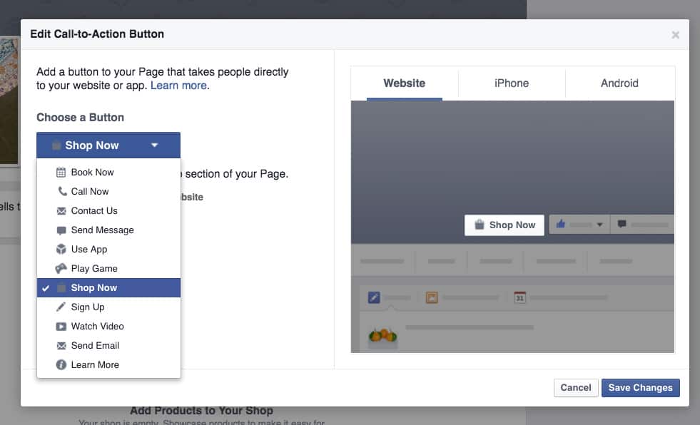Click Add Products to Your Shop heading behind dialog
The width and height of the screenshot is (700, 425).
(x=202, y=410)
